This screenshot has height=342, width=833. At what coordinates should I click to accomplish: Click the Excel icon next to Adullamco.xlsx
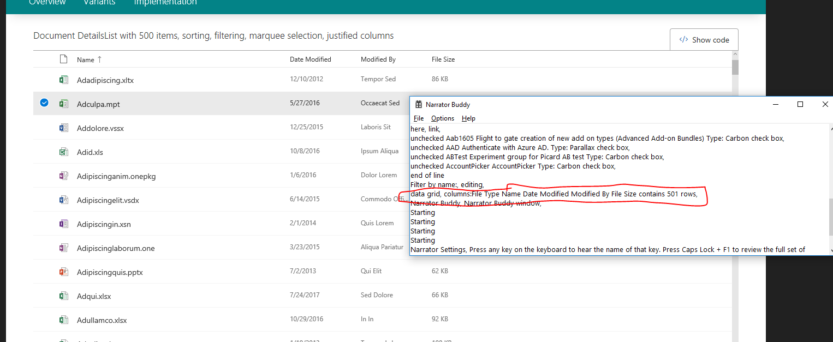point(64,319)
